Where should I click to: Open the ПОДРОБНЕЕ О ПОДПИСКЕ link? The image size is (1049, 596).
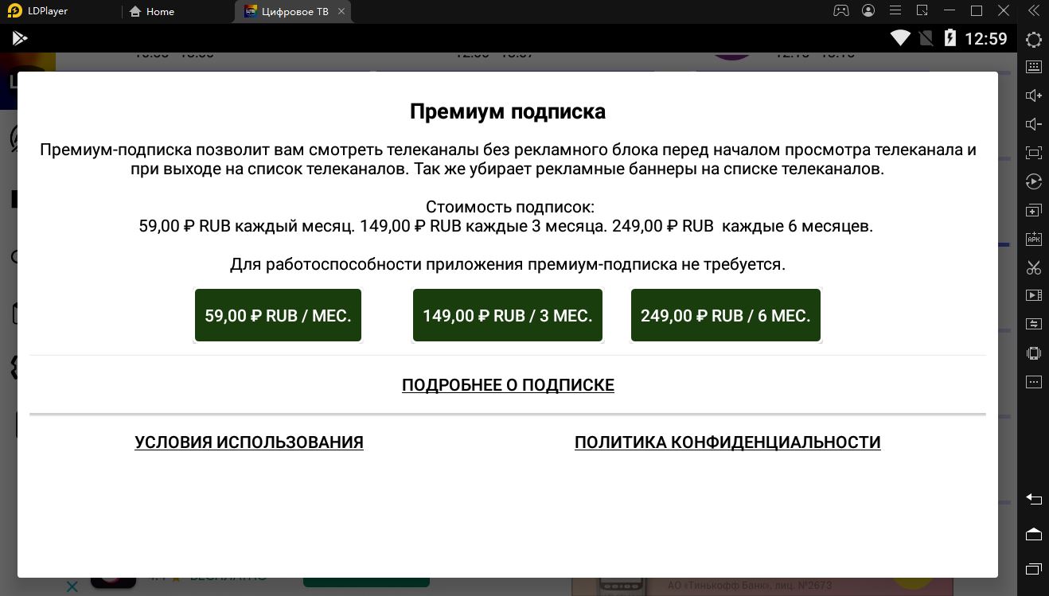coord(508,385)
